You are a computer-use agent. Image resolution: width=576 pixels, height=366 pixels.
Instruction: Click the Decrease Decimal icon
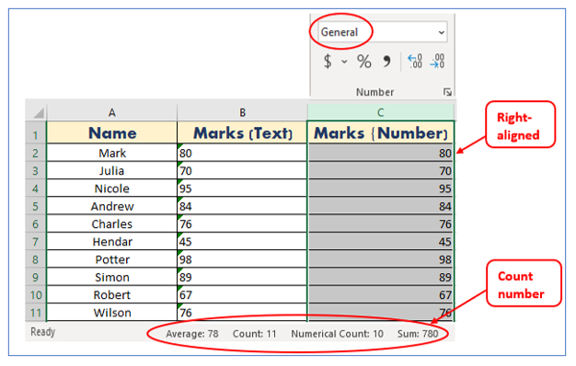437,61
